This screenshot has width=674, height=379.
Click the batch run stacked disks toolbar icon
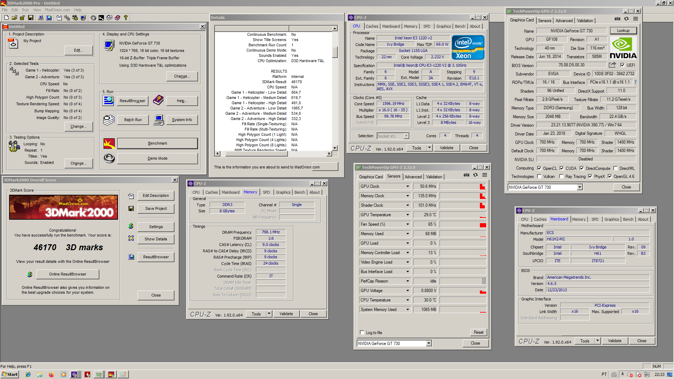[110, 18]
